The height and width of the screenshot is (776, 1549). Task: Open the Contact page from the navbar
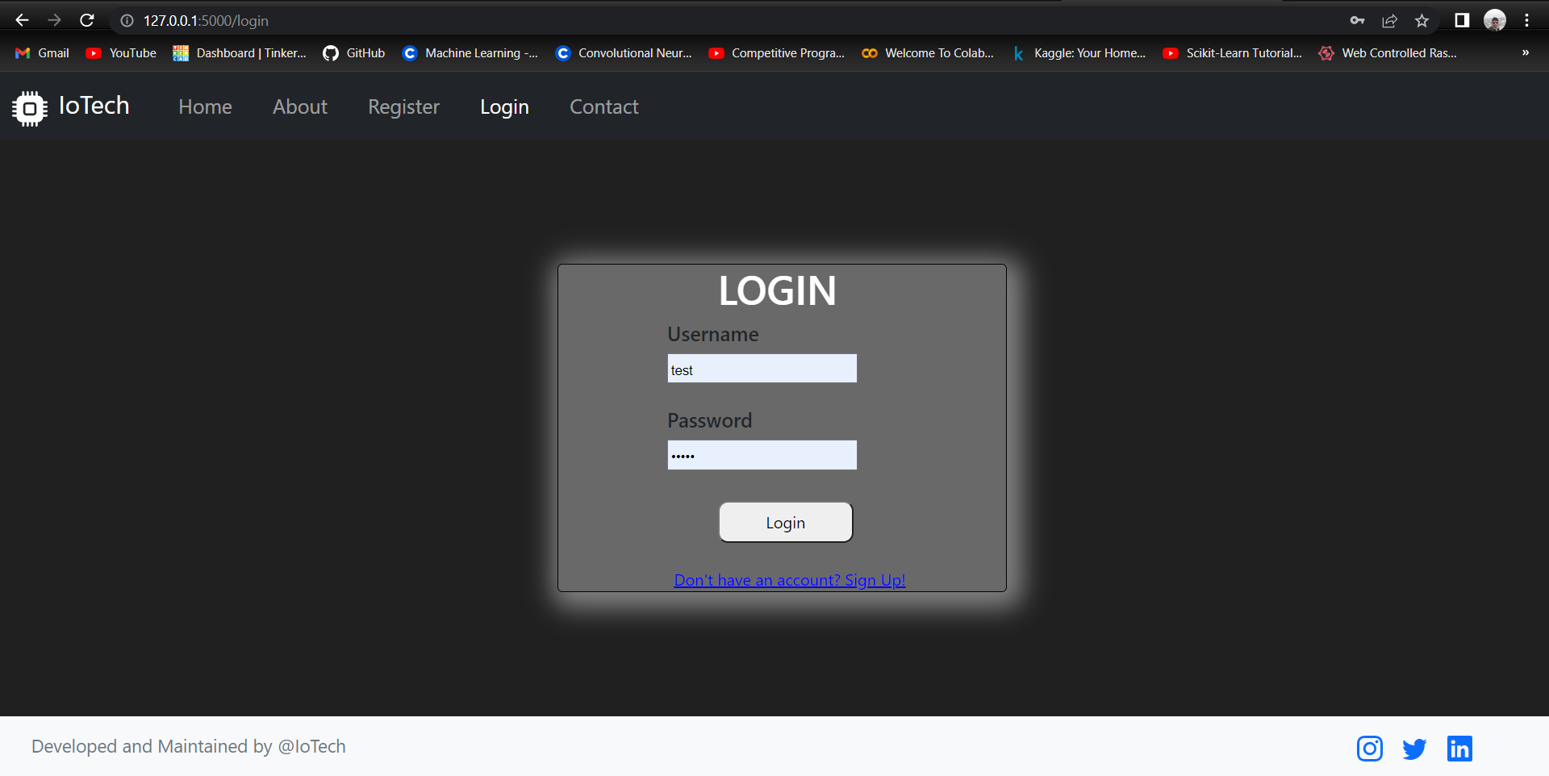(603, 106)
